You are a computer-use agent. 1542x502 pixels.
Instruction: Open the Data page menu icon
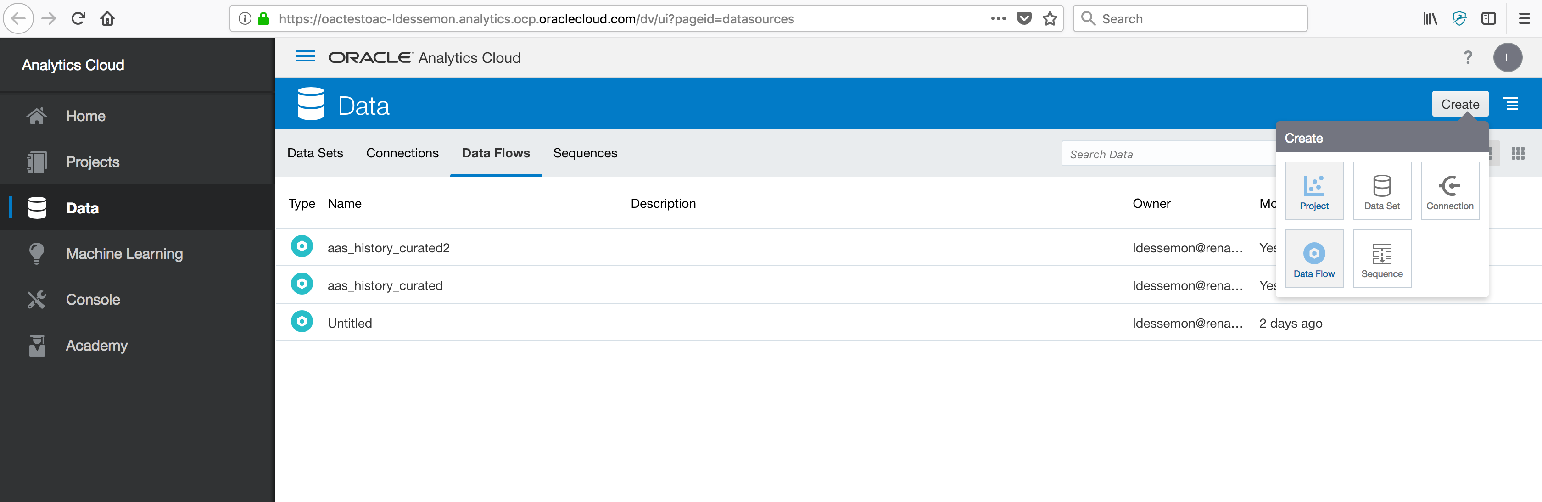(1512, 104)
